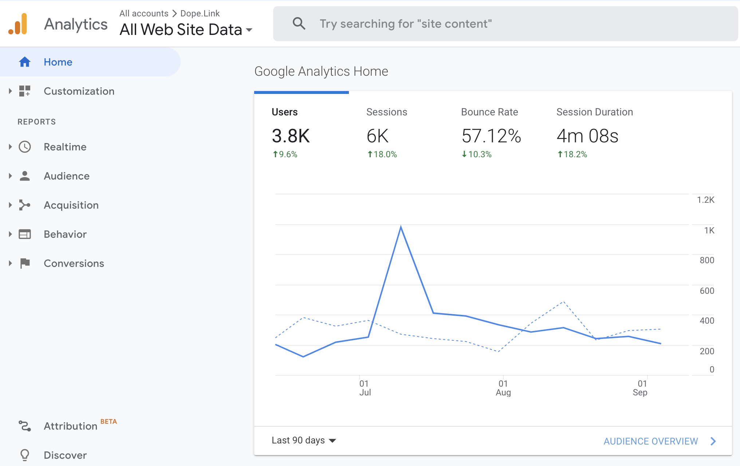Open the Conversions reports label
Image resolution: width=740 pixels, height=466 pixels.
pos(74,263)
